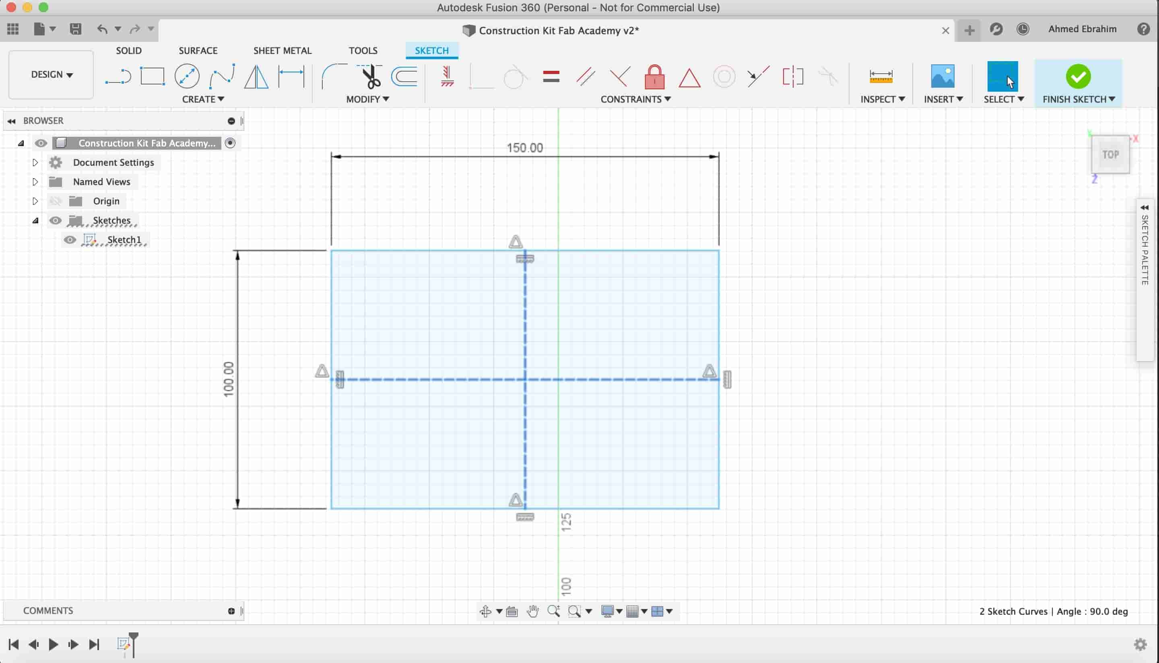
Task: Select the Offset tool
Action: 404,76
